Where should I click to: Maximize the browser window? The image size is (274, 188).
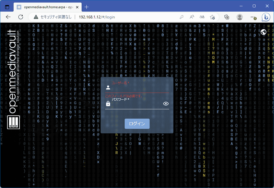254,6
